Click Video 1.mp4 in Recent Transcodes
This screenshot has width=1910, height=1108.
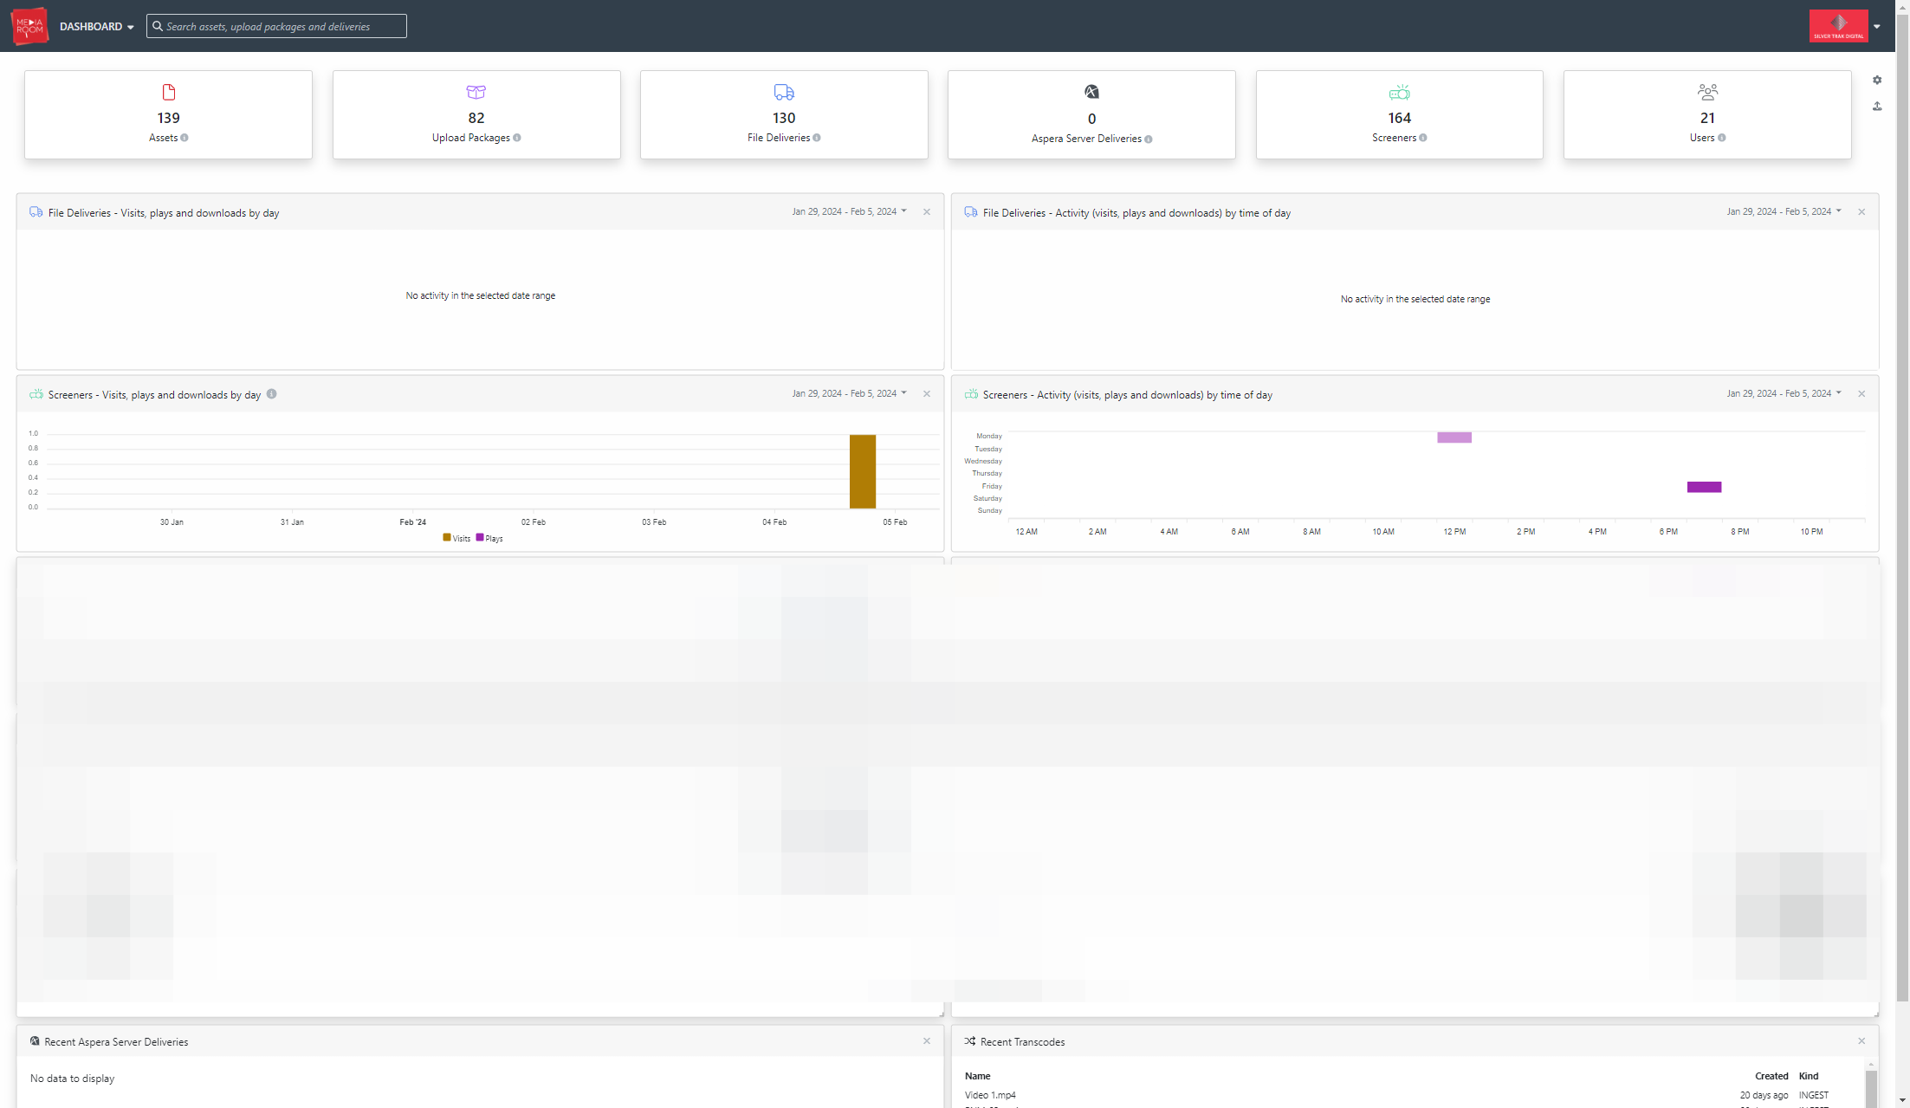pyautogui.click(x=990, y=1095)
